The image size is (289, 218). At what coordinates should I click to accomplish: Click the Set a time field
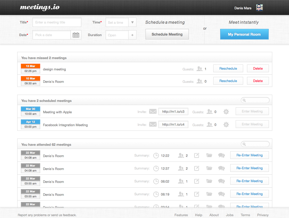click(117, 22)
